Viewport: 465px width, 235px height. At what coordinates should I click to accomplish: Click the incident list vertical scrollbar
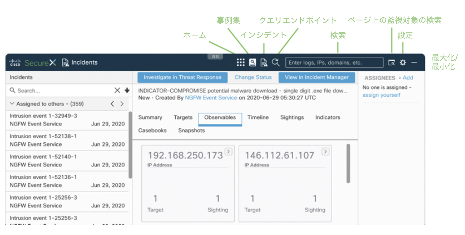[130, 145]
